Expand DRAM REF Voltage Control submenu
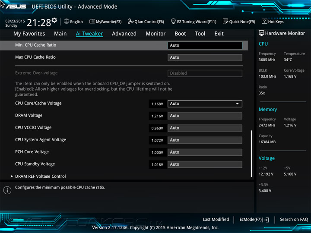The image size is (311, 233). (41, 176)
